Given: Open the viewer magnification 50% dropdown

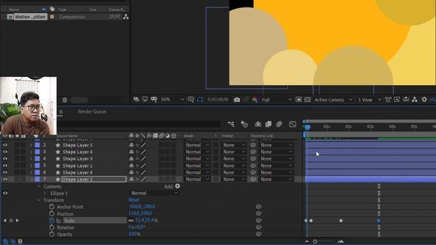Looking at the screenshot, I should click(x=172, y=100).
